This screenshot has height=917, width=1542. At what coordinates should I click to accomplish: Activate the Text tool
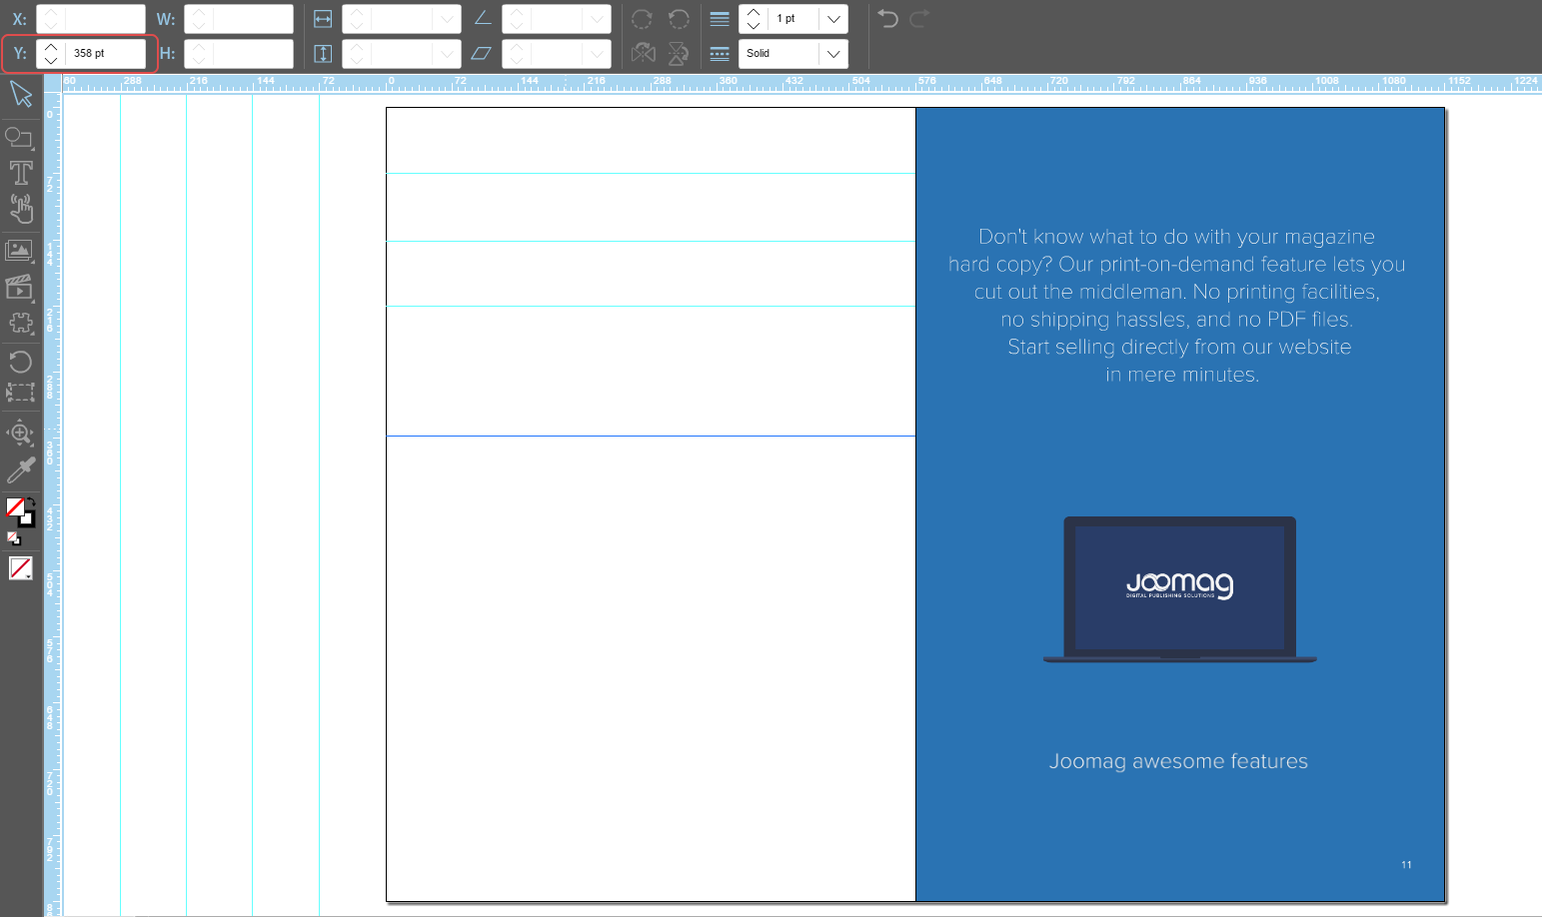(20, 173)
